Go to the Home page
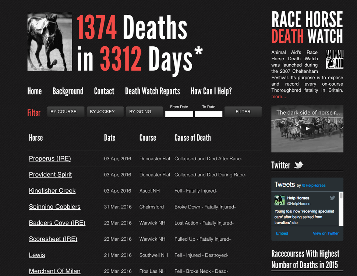Screen dimensions: 357x276 click(35, 91)
